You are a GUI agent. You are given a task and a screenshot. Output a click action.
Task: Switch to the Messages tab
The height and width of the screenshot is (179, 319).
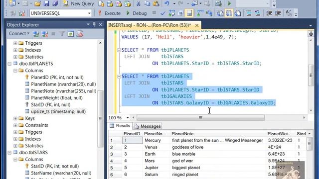click(x=148, y=126)
